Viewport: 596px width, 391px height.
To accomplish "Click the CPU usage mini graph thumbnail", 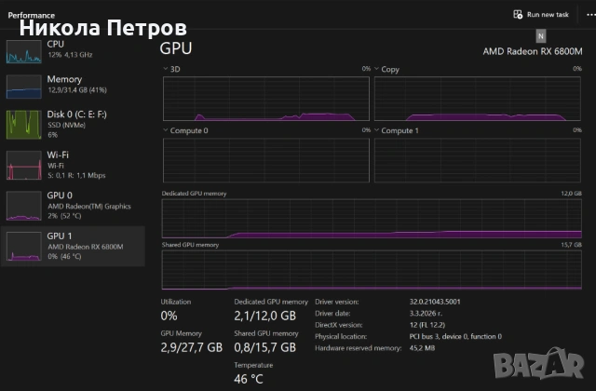I will (23, 52).
